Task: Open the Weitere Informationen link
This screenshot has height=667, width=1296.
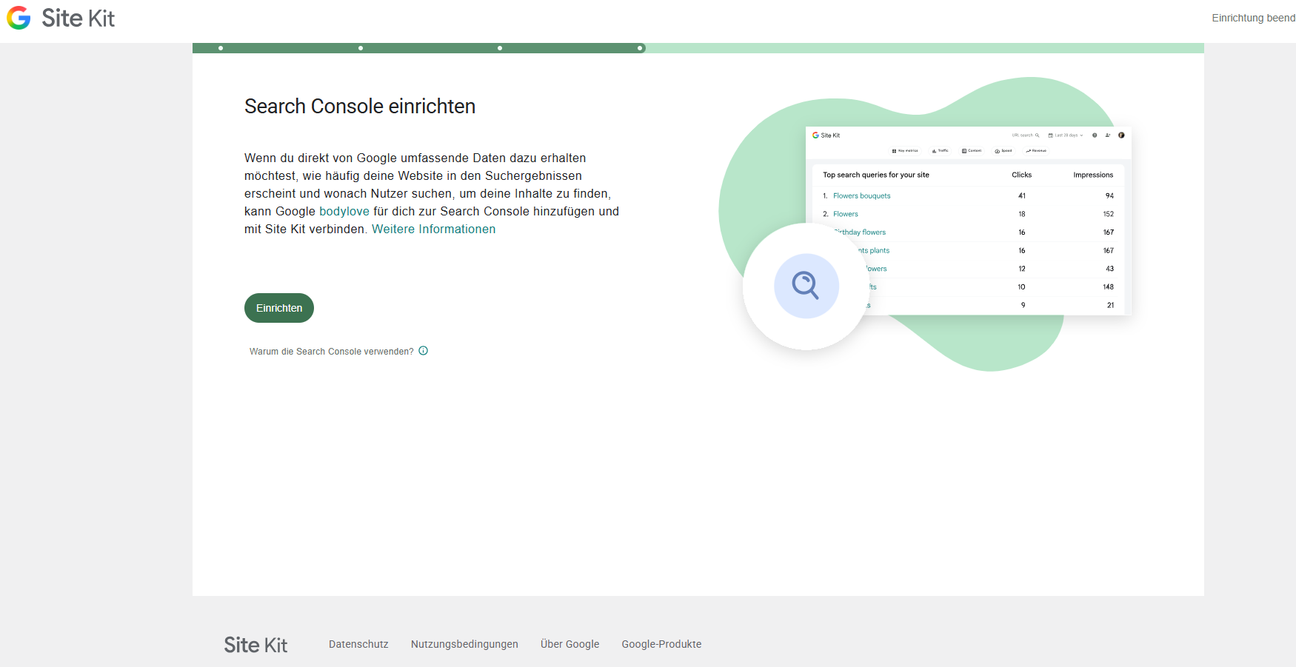Action: click(x=433, y=229)
